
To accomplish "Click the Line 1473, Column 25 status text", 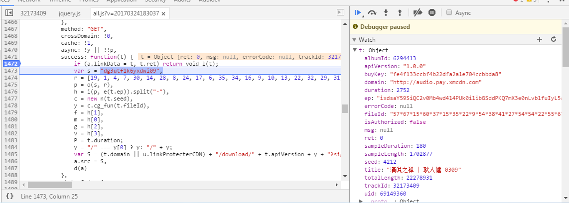I will [49, 197].
